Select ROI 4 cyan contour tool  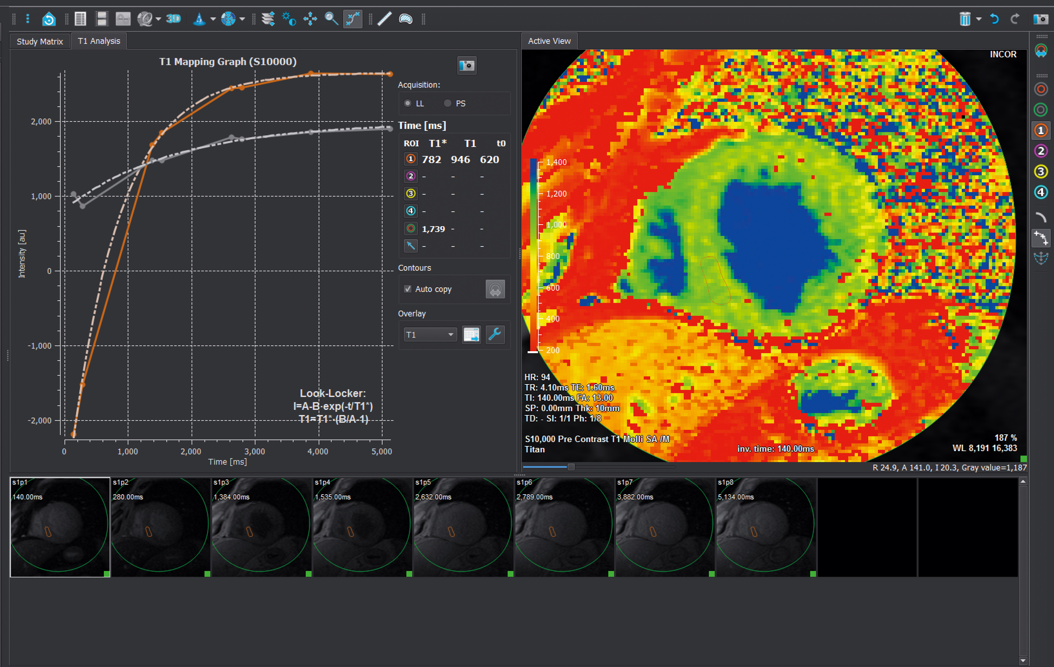[x=1041, y=192]
